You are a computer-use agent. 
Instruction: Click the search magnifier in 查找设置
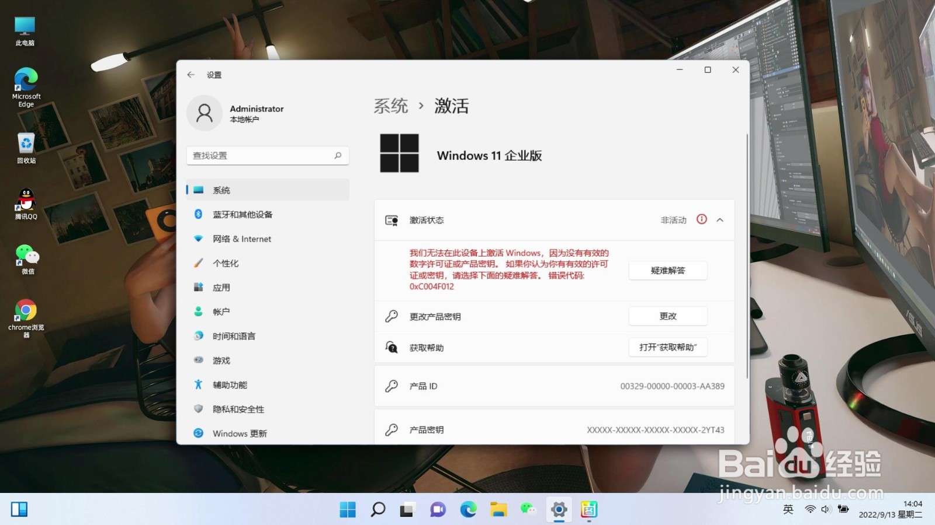click(338, 156)
